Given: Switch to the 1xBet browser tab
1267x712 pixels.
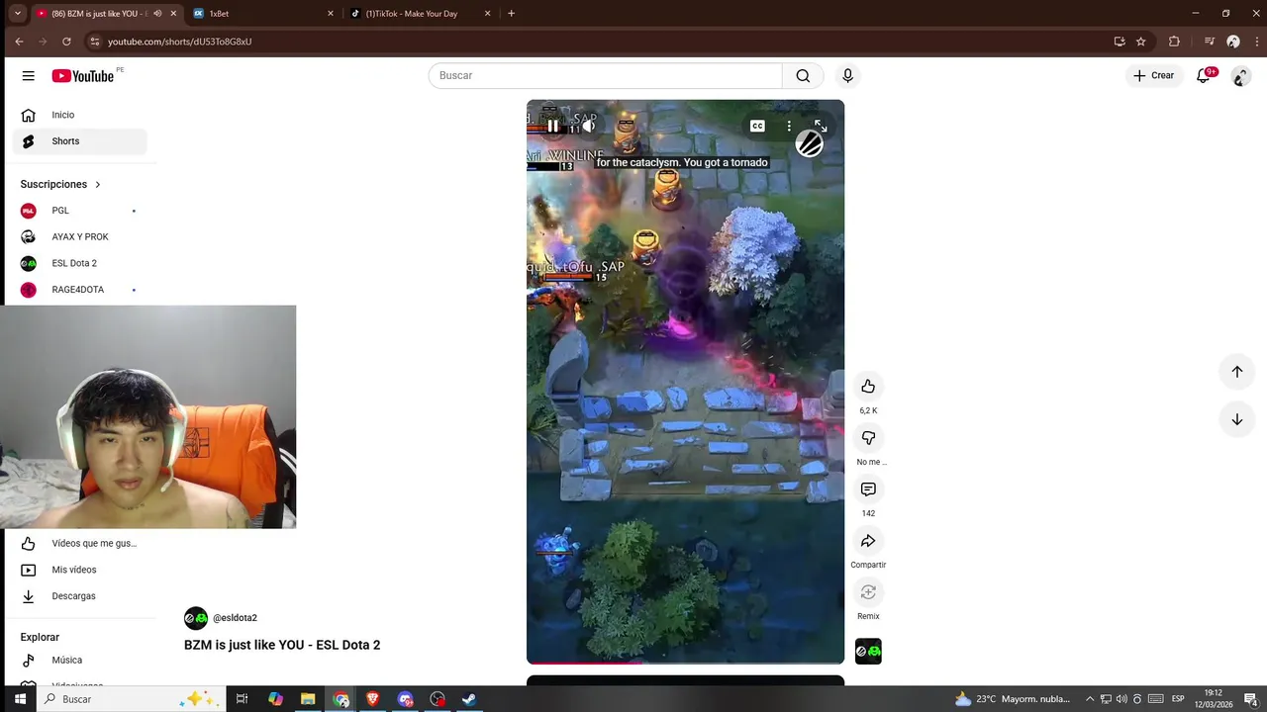Looking at the screenshot, I should [261, 14].
